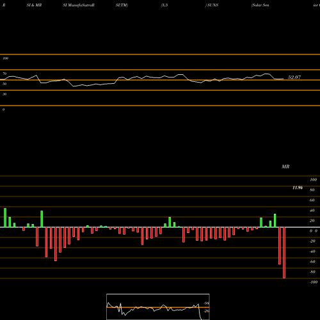Click the 'SI & MR' header text
This screenshot has width=320, height=320.
point(34,5)
